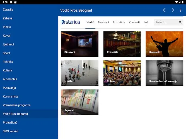Expand the Još dropdown menu
Image resolution: width=186 pixels, height=139 pixels.
[146, 23]
